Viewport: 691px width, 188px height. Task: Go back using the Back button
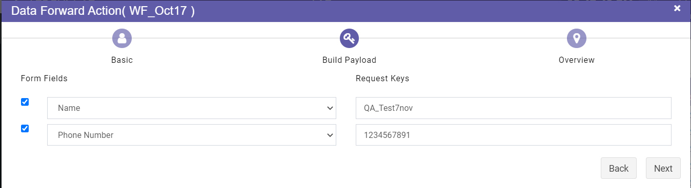(x=619, y=168)
